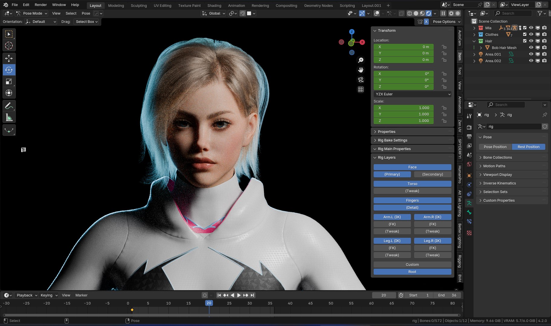Select the Annotate pencil tool
This screenshot has width=551, height=326.
(x=9, y=106)
